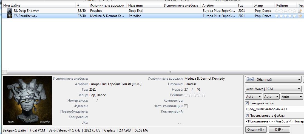
Task: Sort by Название column header
Action: pyautogui.click(x=144, y=5)
